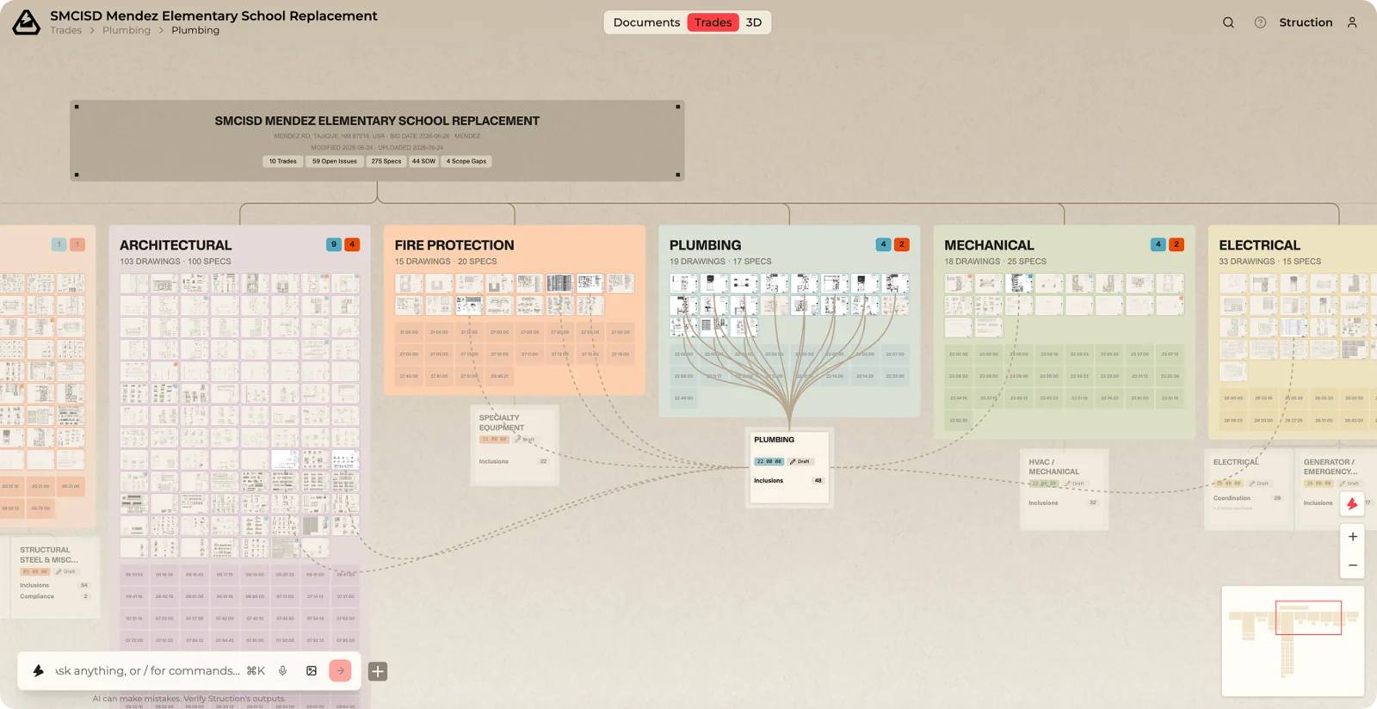Open first drawing thumbnail in Fire Protection
The height and width of the screenshot is (709, 1377).
(x=409, y=283)
